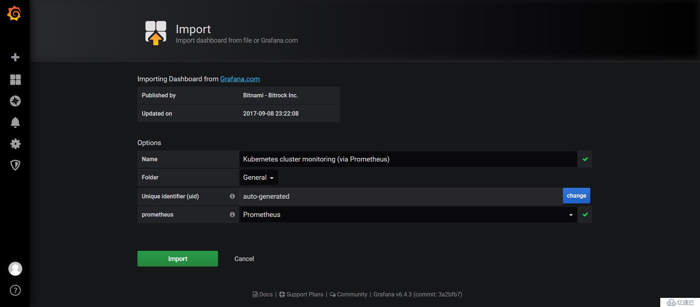Open the Configuration gear icon
The image size is (700, 307).
pos(15,144)
